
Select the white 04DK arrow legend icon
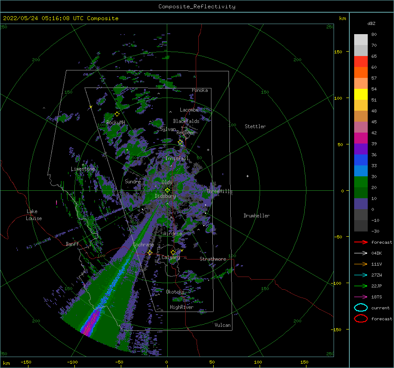point(361,253)
